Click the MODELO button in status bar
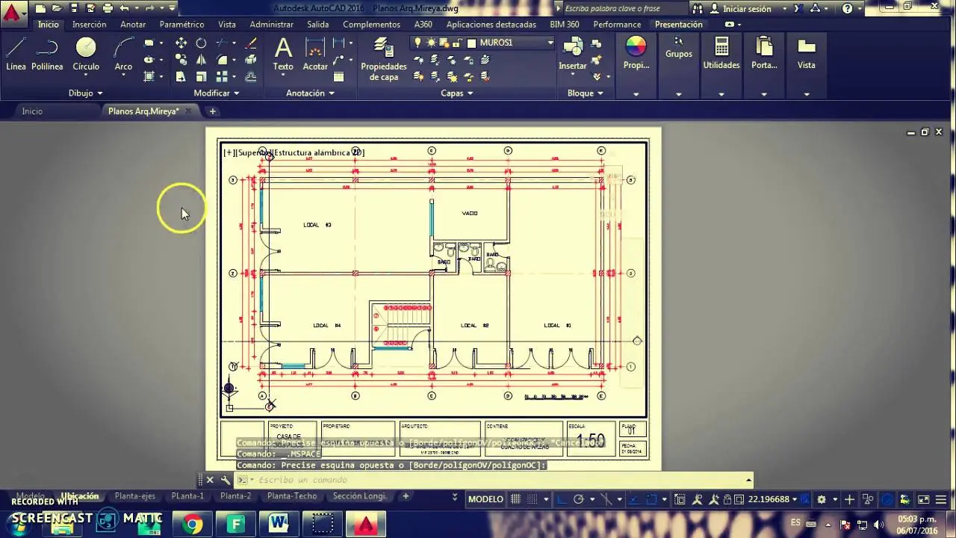 tap(485, 499)
